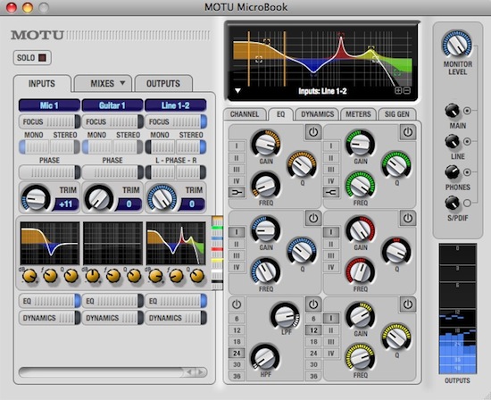The height and width of the screenshot is (400, 491).
Task: Click the S/PDIF output level knob
Action: pos(453,203)
